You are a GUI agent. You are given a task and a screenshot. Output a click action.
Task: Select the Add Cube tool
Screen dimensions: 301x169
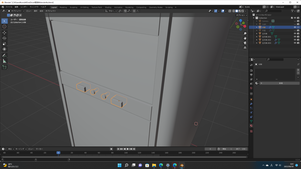tap(4, 67)
